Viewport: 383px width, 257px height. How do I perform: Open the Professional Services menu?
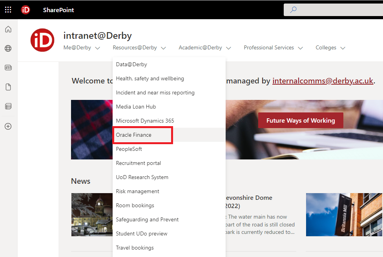click(x=269, y=47)
